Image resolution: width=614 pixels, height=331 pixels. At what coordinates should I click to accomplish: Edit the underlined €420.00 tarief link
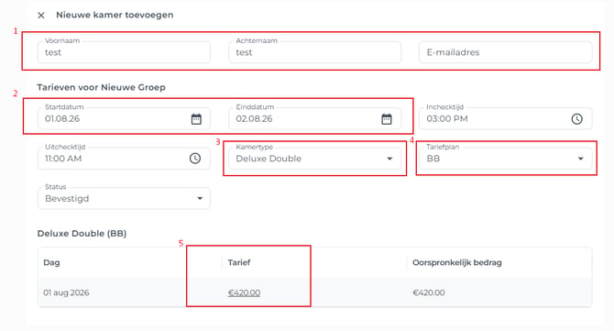244,292
